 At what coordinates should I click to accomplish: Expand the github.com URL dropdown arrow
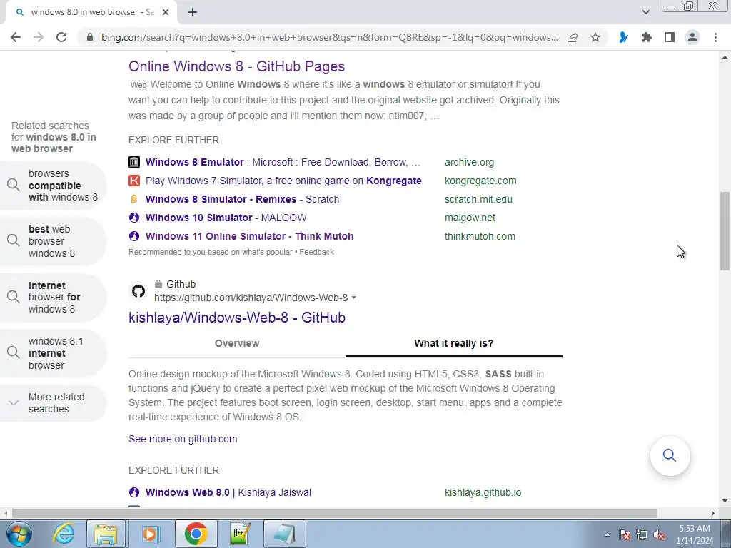[354, 298]
